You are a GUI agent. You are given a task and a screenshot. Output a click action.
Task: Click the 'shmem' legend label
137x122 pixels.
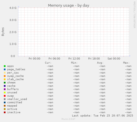click(x=11, y=83)
